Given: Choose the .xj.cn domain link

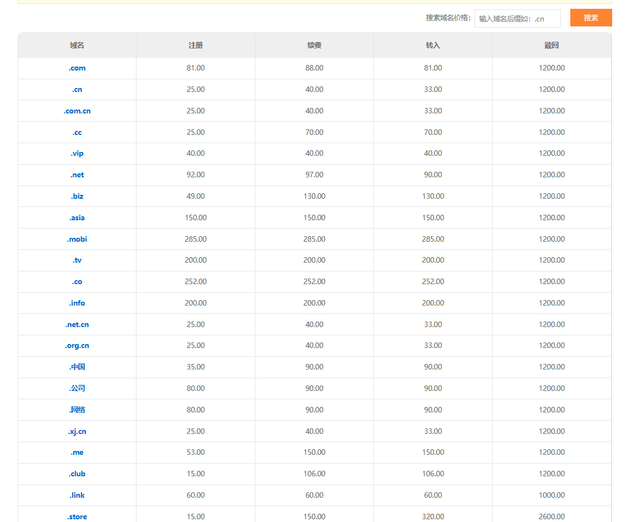Looking at the screenshot, I should (77, 432).
